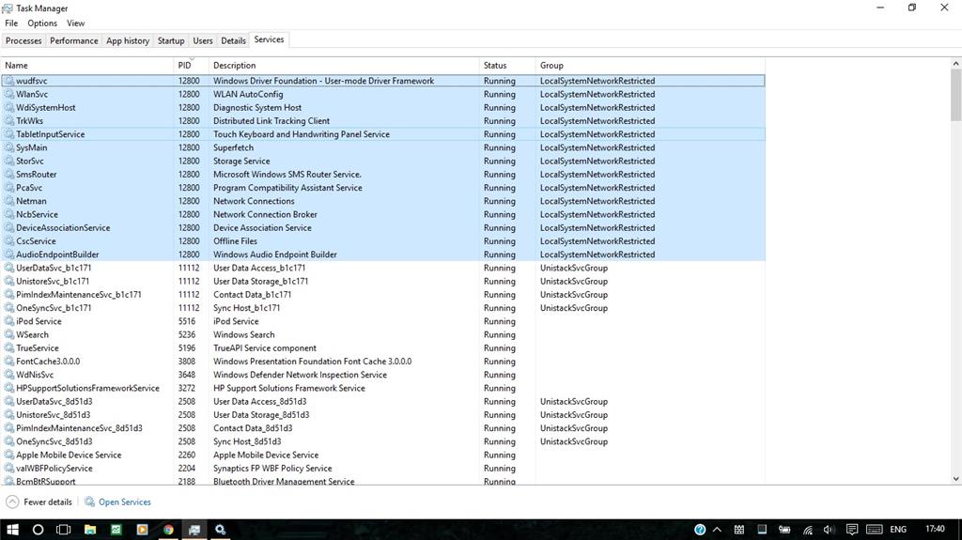This screenshot has width=962, height=540.
Task: Click the volume speaker tray icon
Action: [x=829, y=530]
